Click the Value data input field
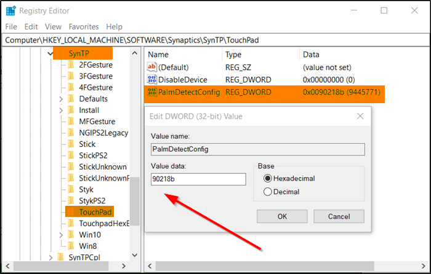 (198, 179)
